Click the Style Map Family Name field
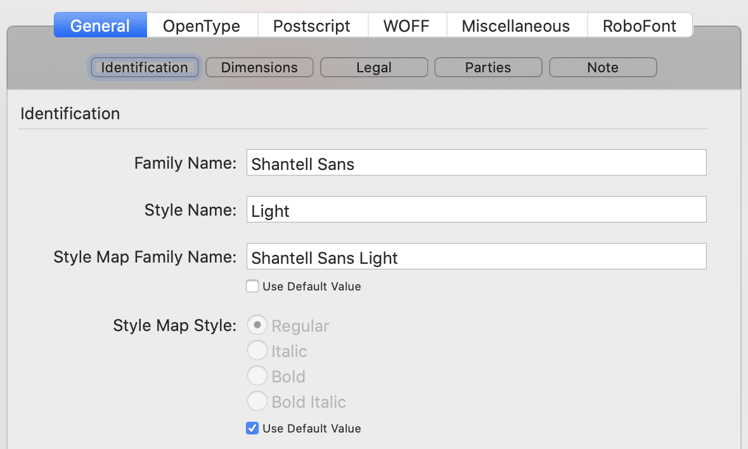The width and height of the screenshot is (748, 449). (476, 256)
